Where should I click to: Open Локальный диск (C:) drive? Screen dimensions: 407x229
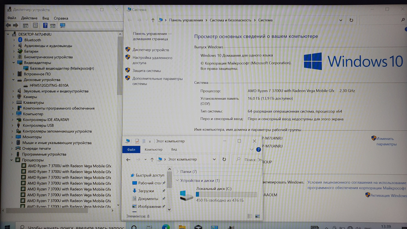[x=218, y=194]
